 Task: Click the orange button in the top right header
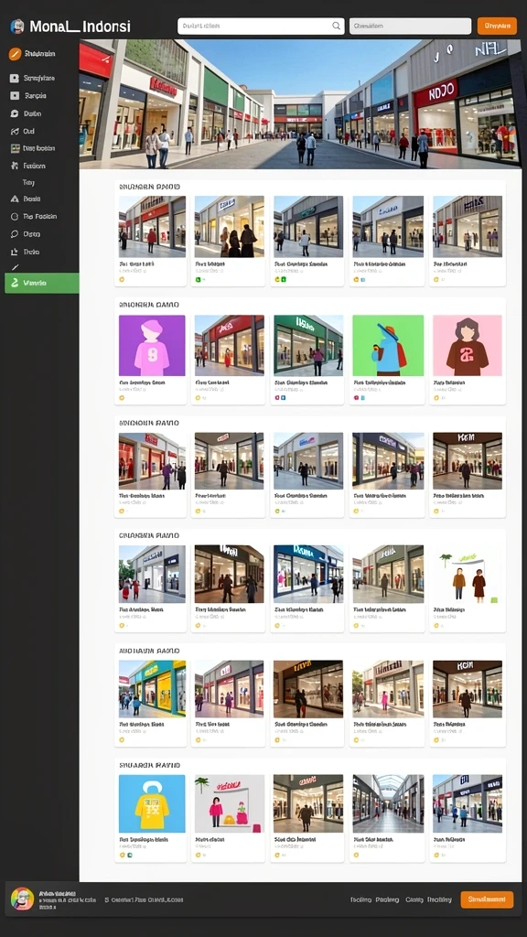click(497, 26)
